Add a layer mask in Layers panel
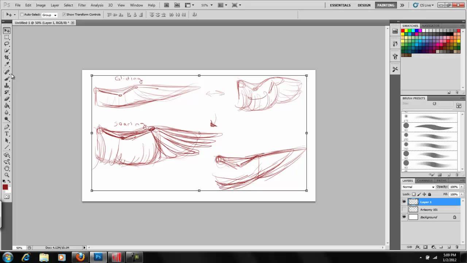467x263 pixels. tap(425, 247)
